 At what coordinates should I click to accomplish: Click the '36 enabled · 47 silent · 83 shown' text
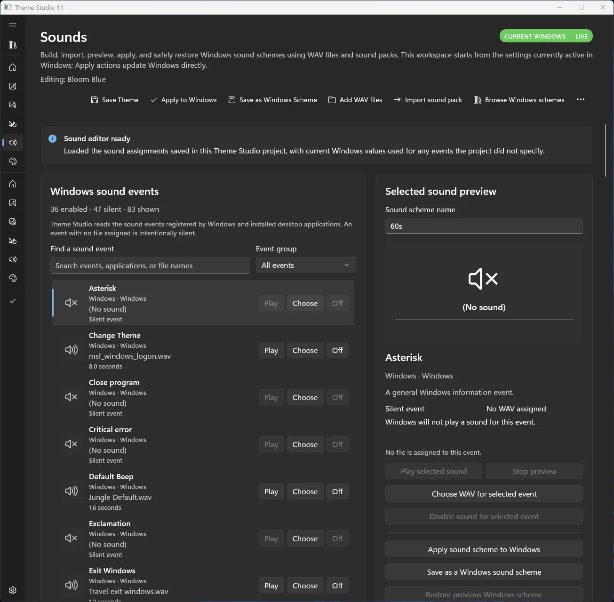point(105,209)
